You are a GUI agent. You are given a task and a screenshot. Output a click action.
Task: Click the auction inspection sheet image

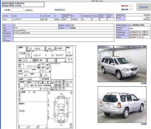click(x=46, y=87)
